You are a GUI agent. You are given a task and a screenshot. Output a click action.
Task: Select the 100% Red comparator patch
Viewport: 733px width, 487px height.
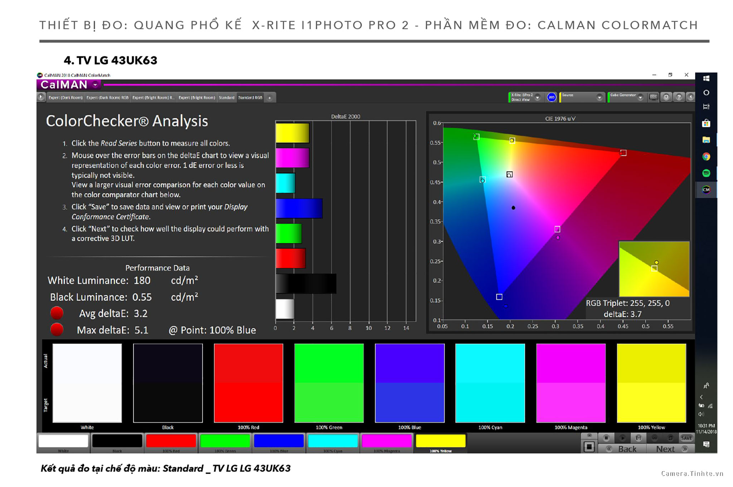click(x=248, y=383)
